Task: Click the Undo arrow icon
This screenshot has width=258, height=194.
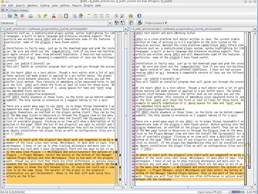Action: point(39,16)
